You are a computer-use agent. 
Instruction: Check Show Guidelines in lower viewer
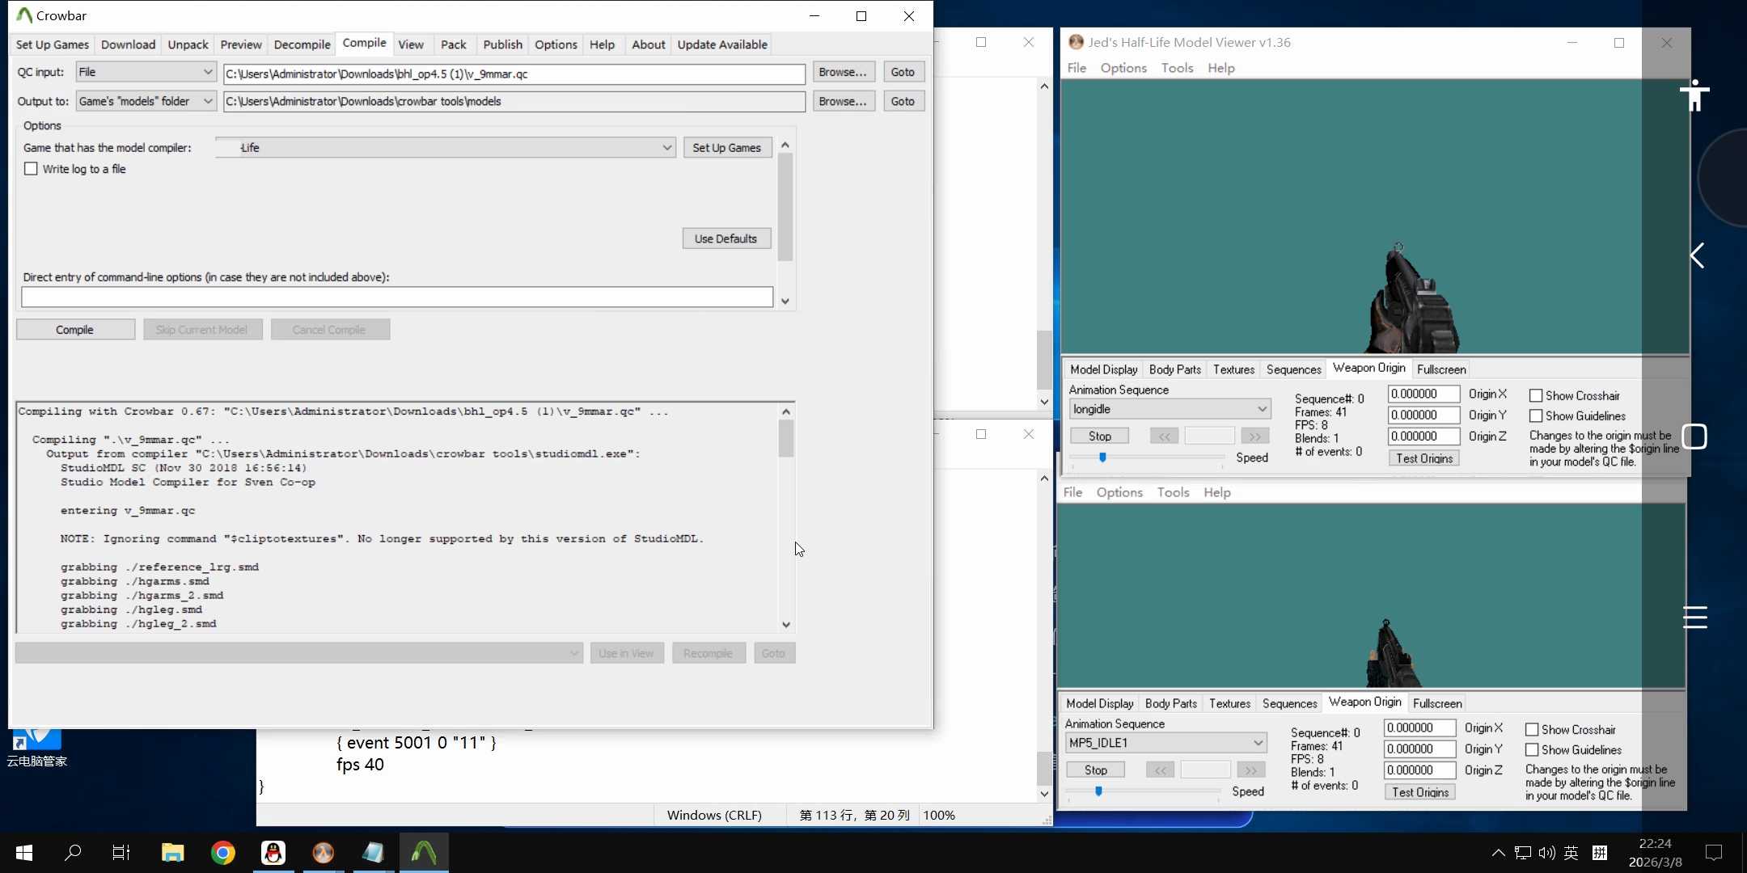click(1531, 750)
